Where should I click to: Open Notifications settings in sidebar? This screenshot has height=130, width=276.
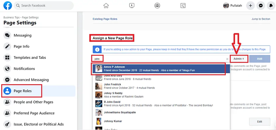coord(39,68)
